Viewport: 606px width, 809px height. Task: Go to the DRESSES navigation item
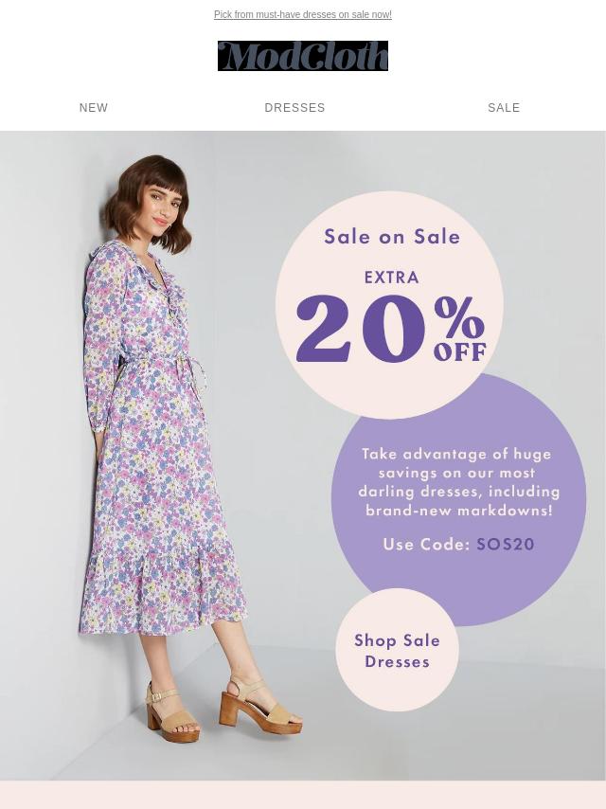click(x=295, y=108)
